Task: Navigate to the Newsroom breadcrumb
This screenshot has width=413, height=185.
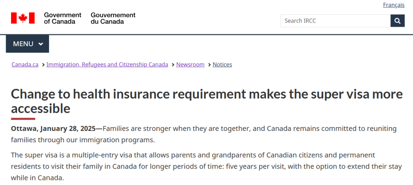Action: [x=190, y=64]
